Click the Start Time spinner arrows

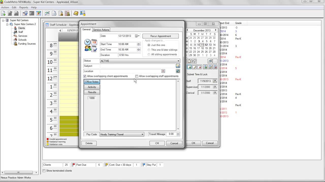[139, 44]
